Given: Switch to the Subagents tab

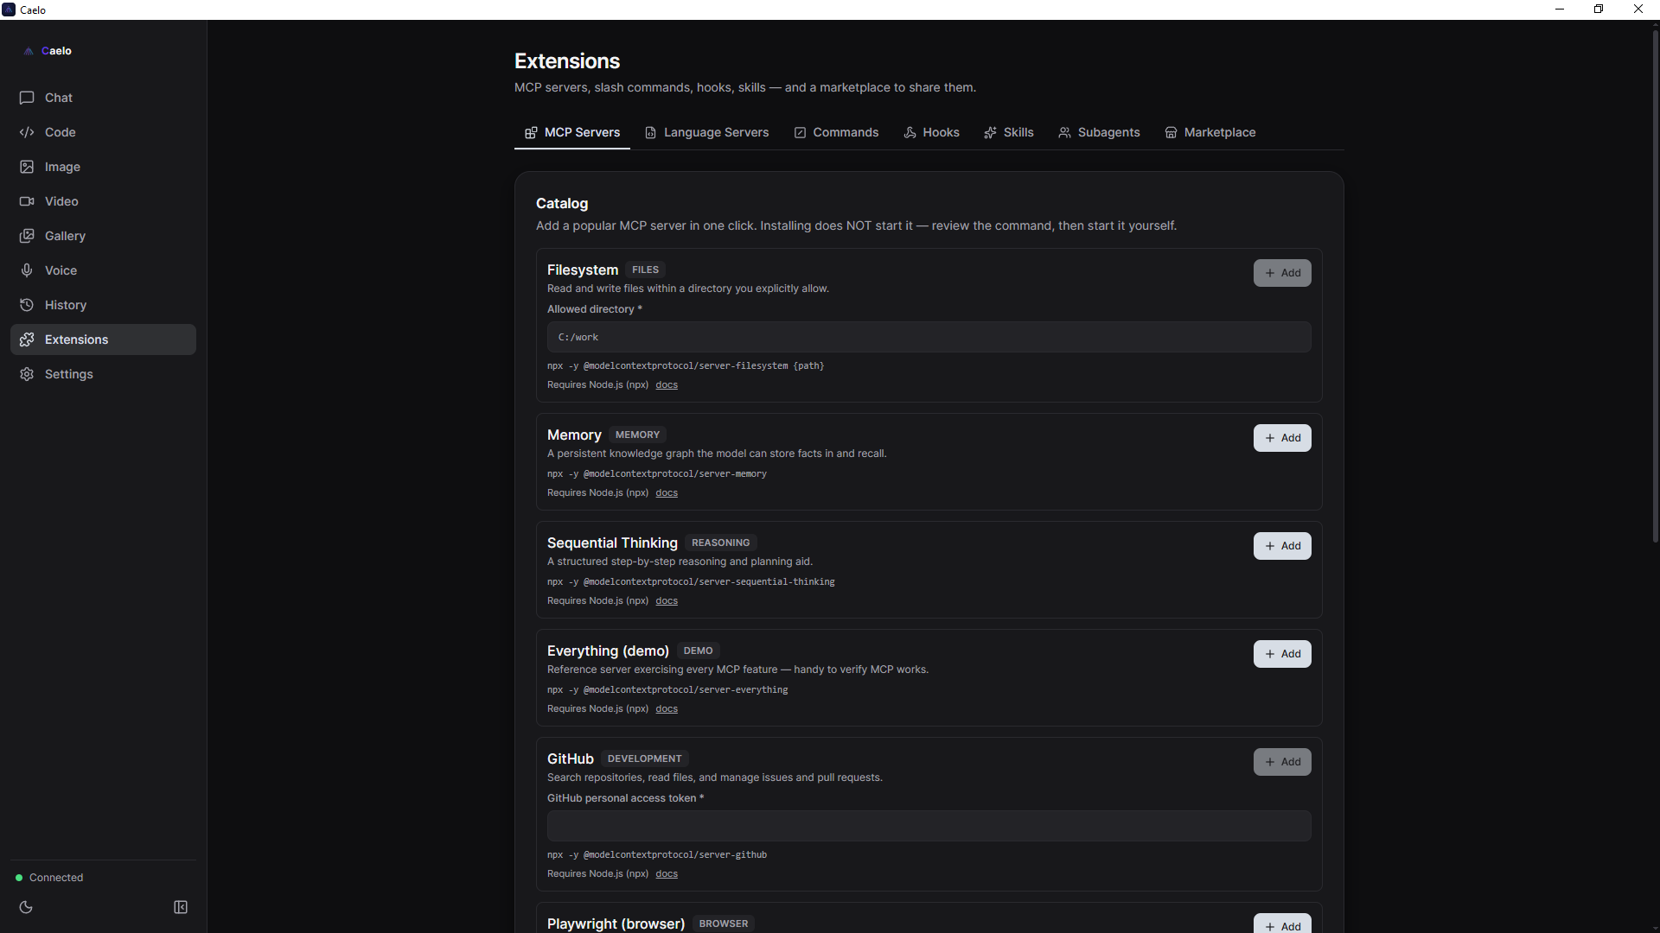Looking at the screenshot, I should 1099,132.
